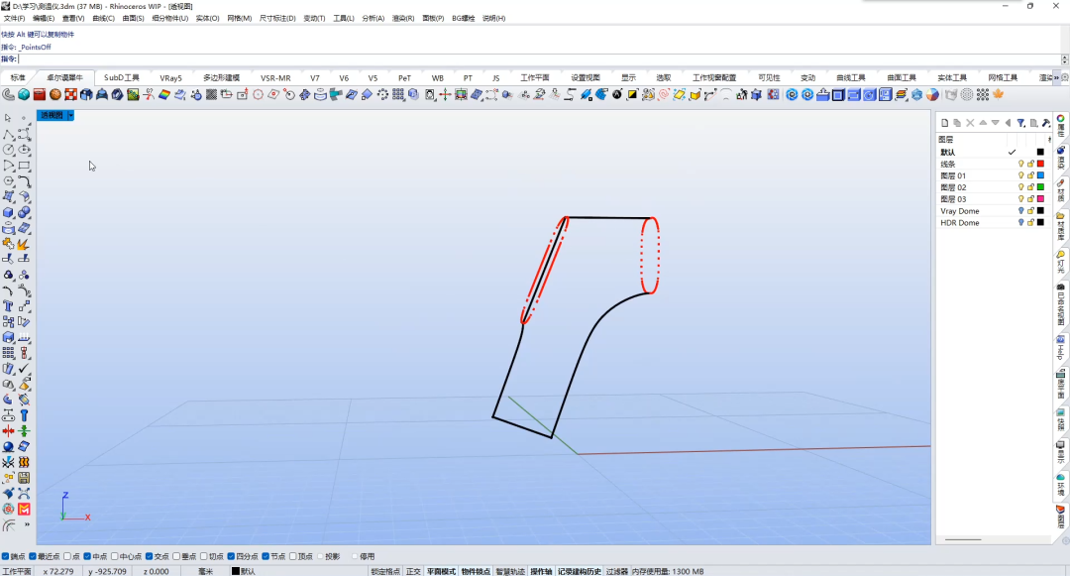Viewport: 1070px width, 576px height.
Task: Click the rainbow colored surface icon
Action: 164,95
